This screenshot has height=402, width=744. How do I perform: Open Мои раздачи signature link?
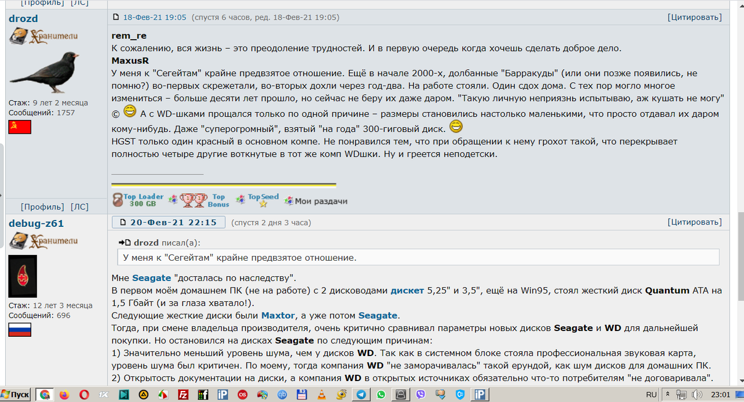pos(321,201)
